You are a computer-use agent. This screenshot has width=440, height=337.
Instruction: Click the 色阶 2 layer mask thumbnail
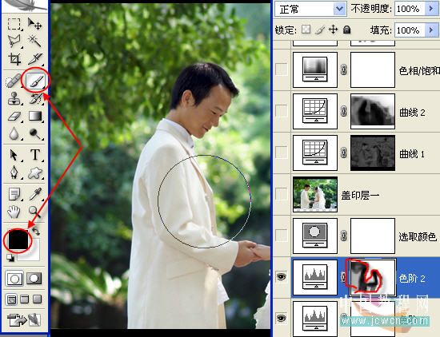tap(372, 277)
